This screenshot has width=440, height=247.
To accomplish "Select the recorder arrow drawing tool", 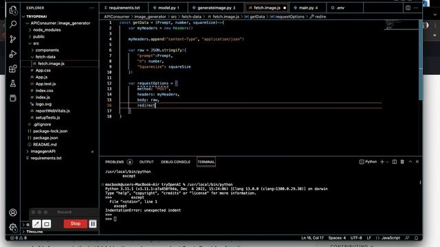I will coord(36,224).
